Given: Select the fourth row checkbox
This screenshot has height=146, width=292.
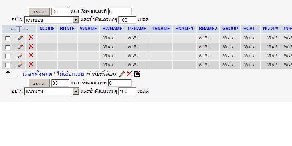Looking at the screenshot, I should [x=8, y=65].
